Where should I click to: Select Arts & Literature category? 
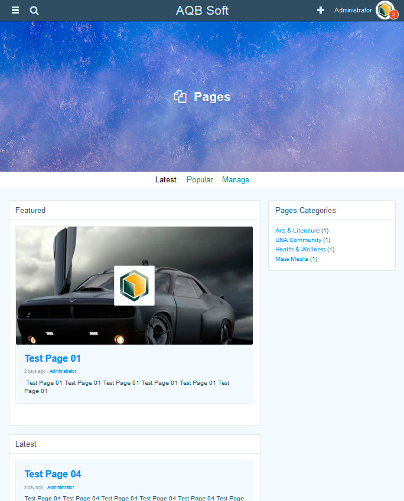pos(297,231)
